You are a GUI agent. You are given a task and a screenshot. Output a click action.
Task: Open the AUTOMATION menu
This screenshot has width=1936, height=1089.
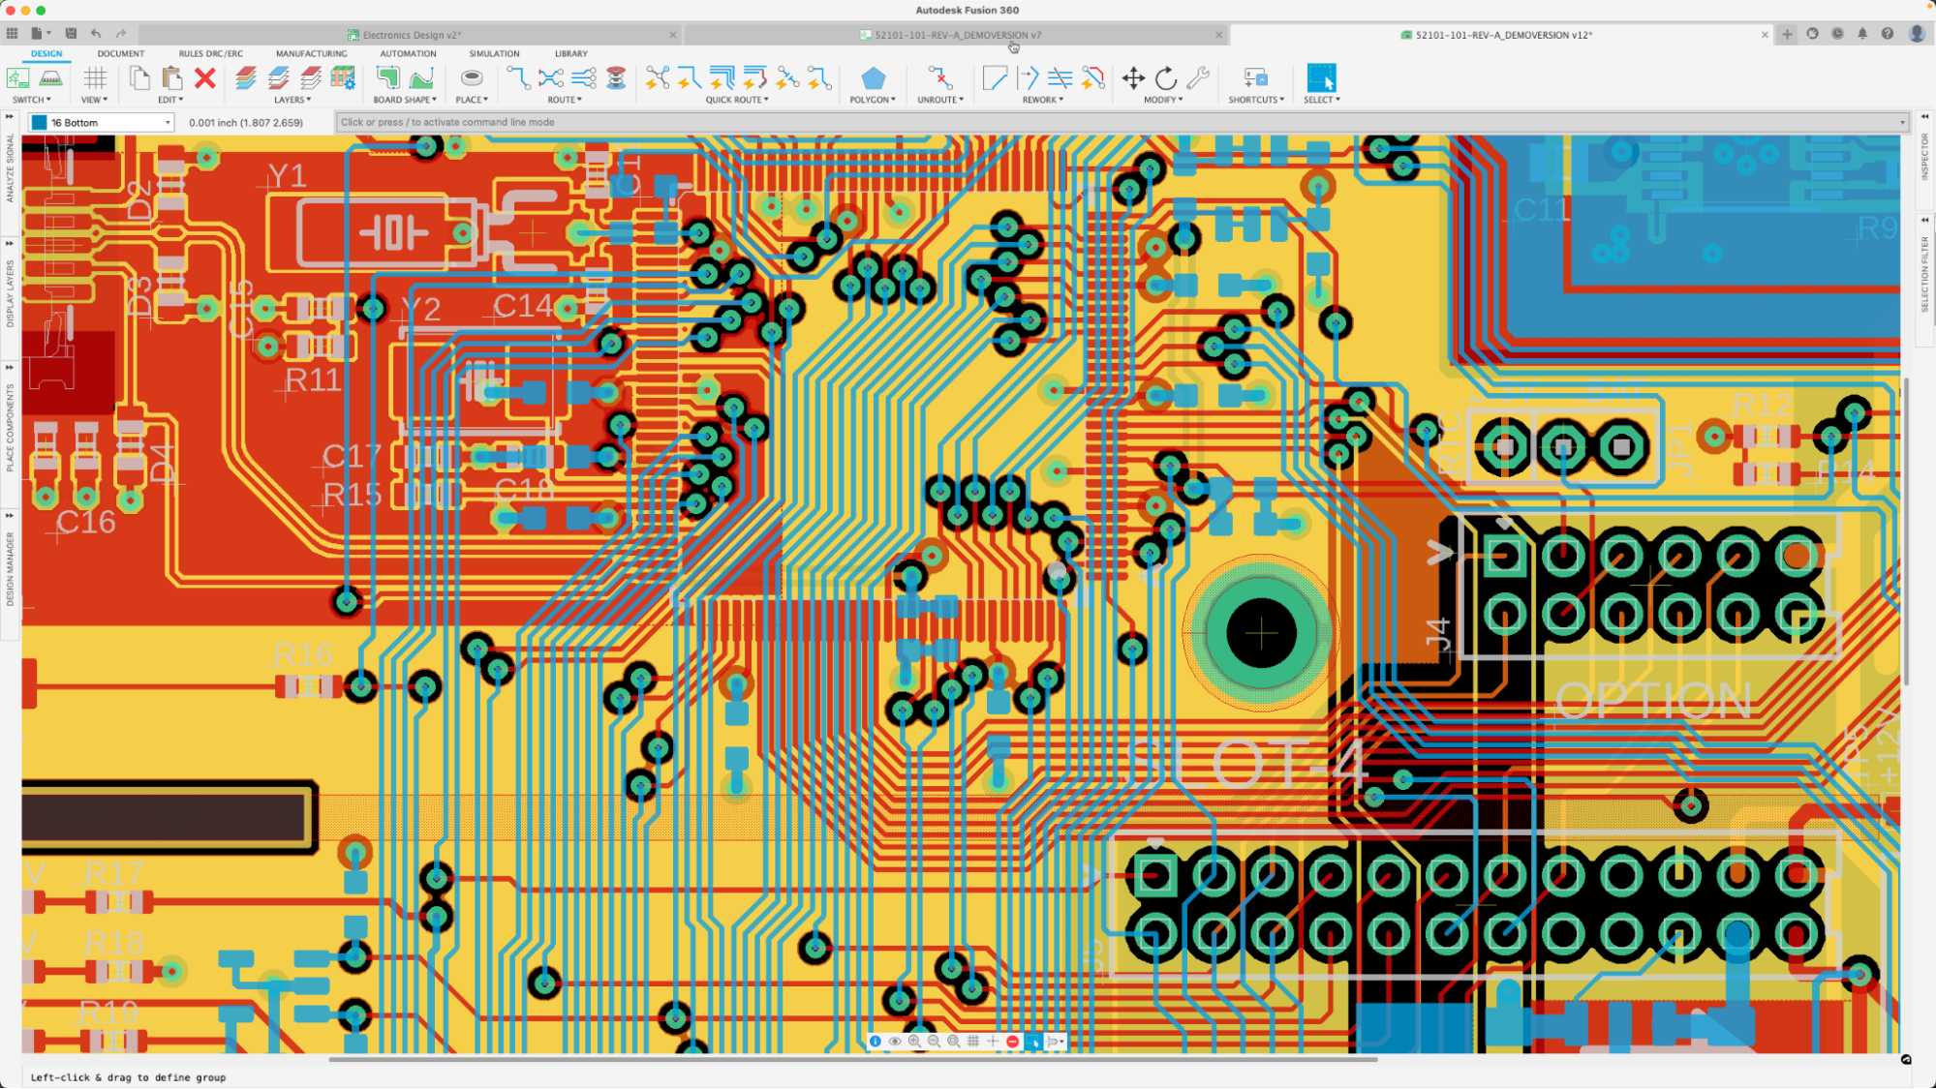[406, 53]
